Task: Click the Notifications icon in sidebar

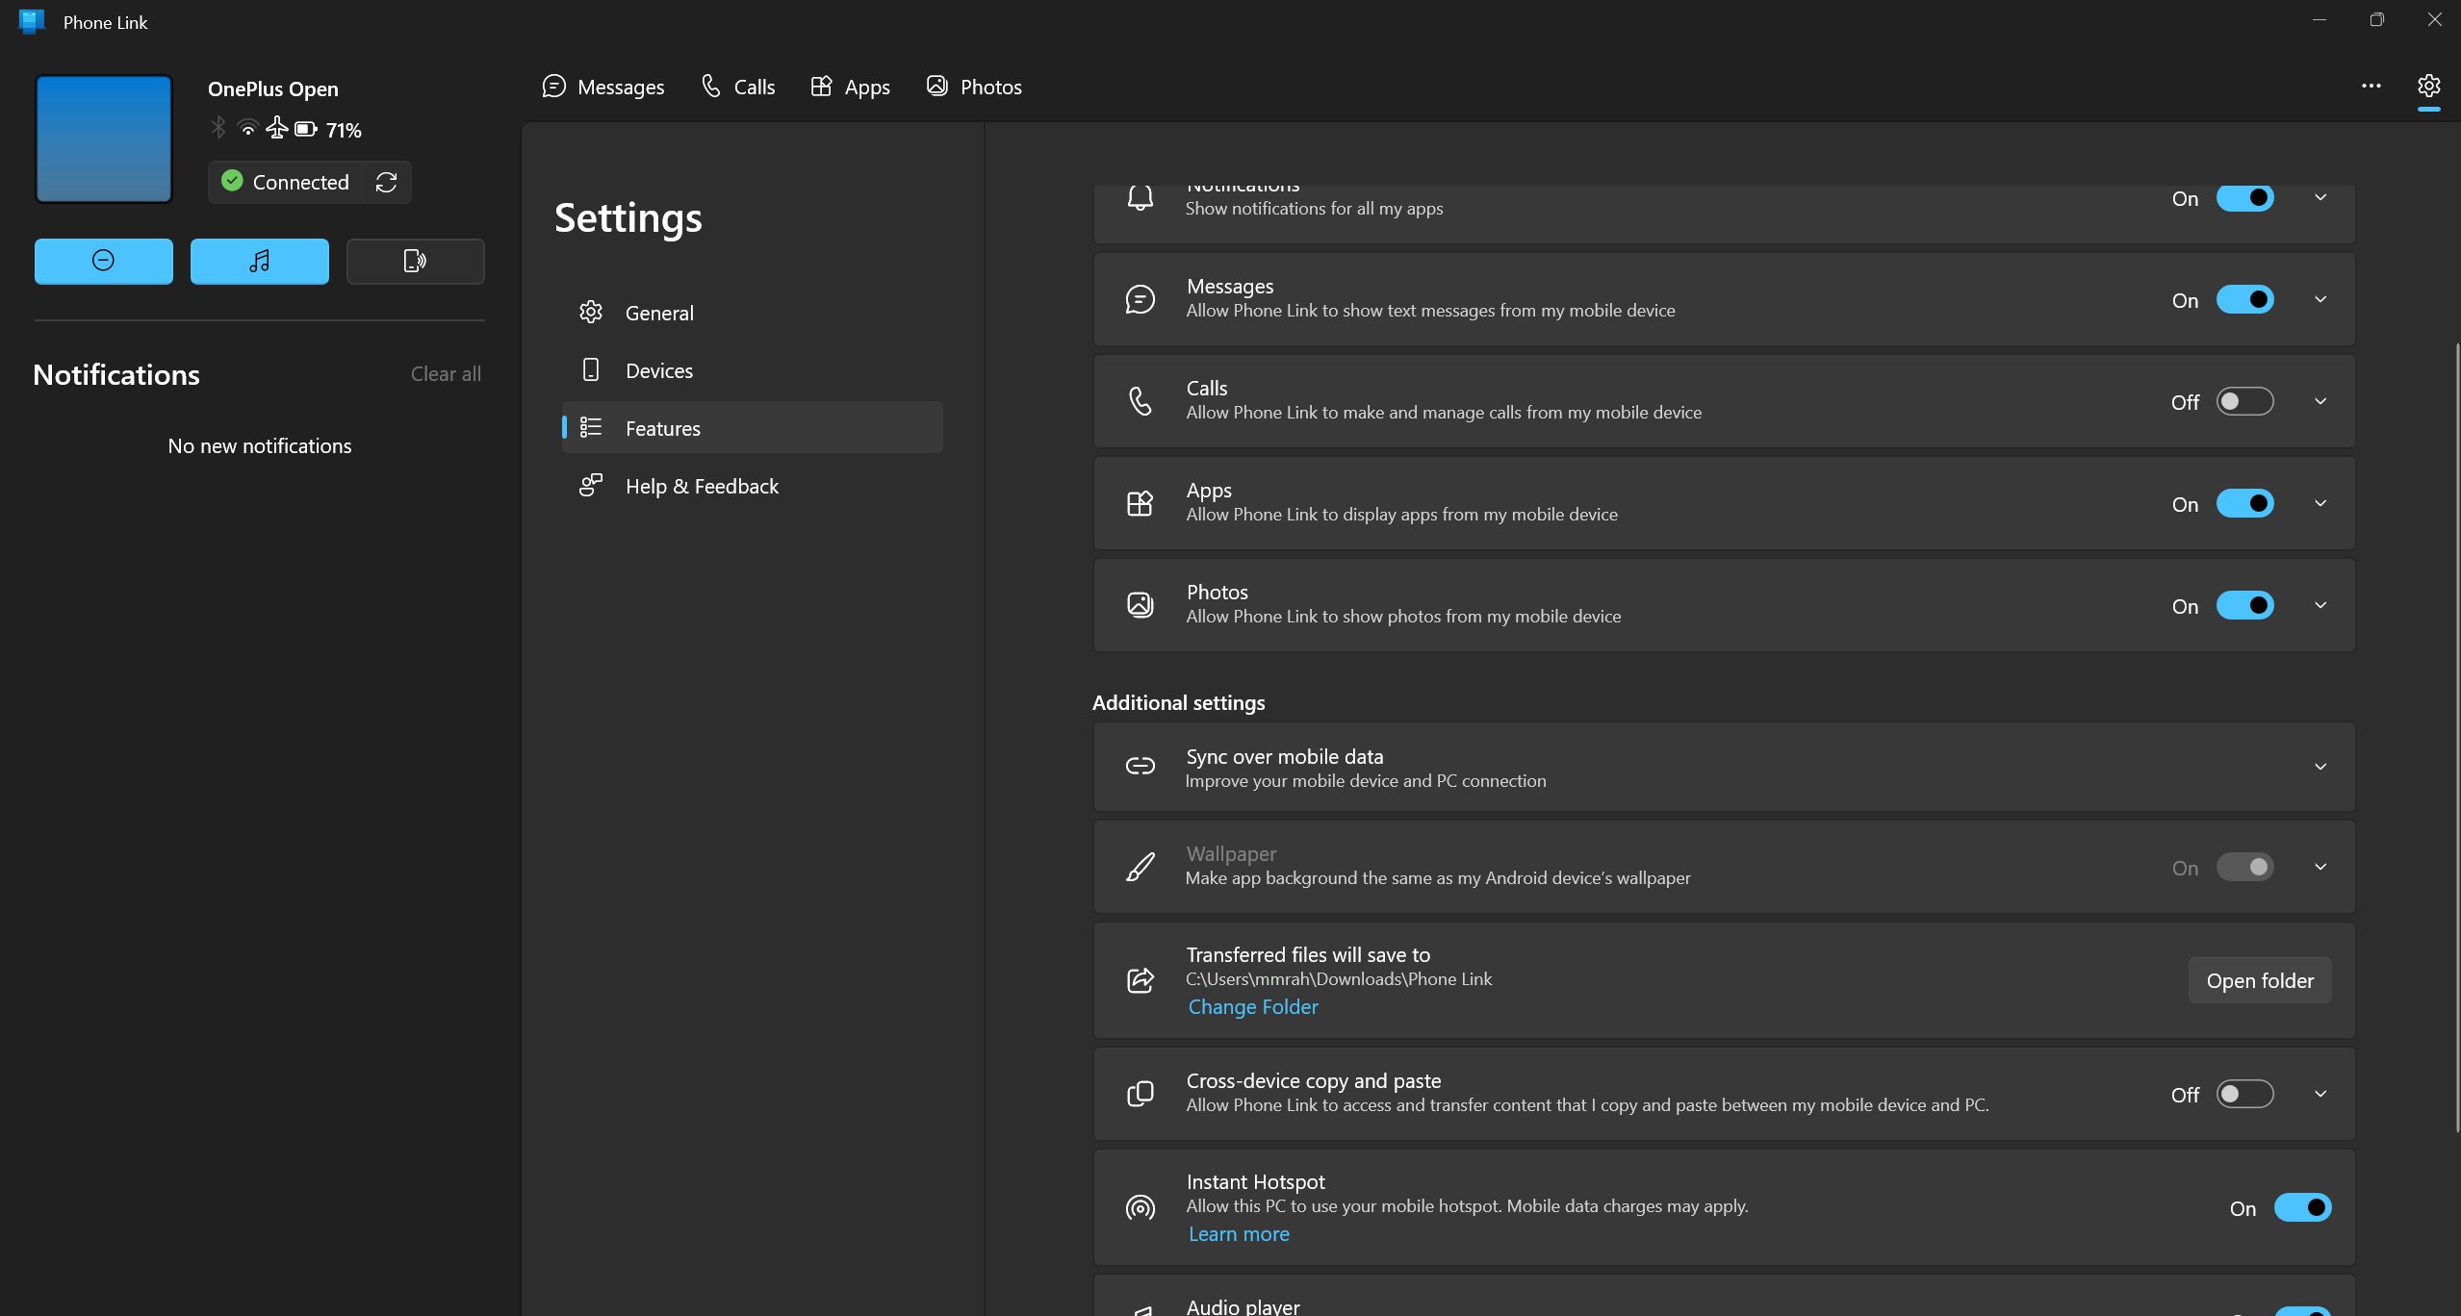Action: pos(103,261)
